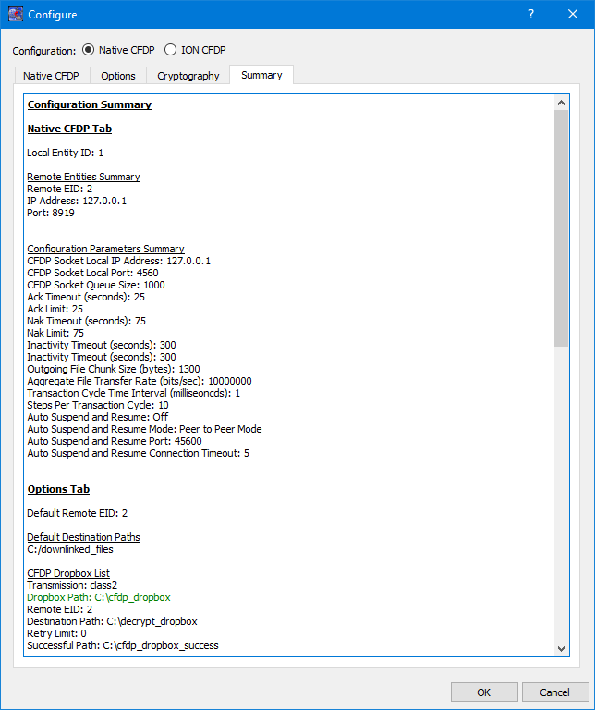Click the scrollbar up arrow
This screenshot has height=710, width=595.
[562, 103]
